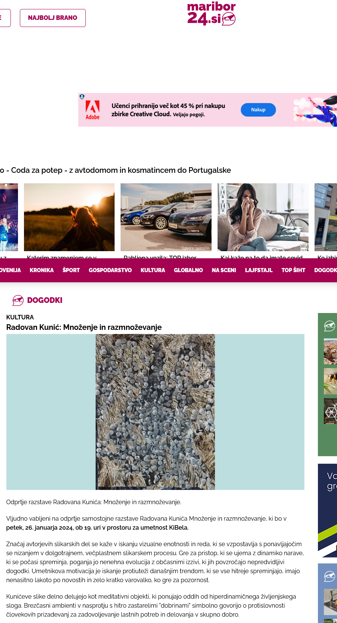The height and width of the screenshot is (623, 337).
Task: Click the dark blue sidebar ad banner
Action: (x=327, y=511)
